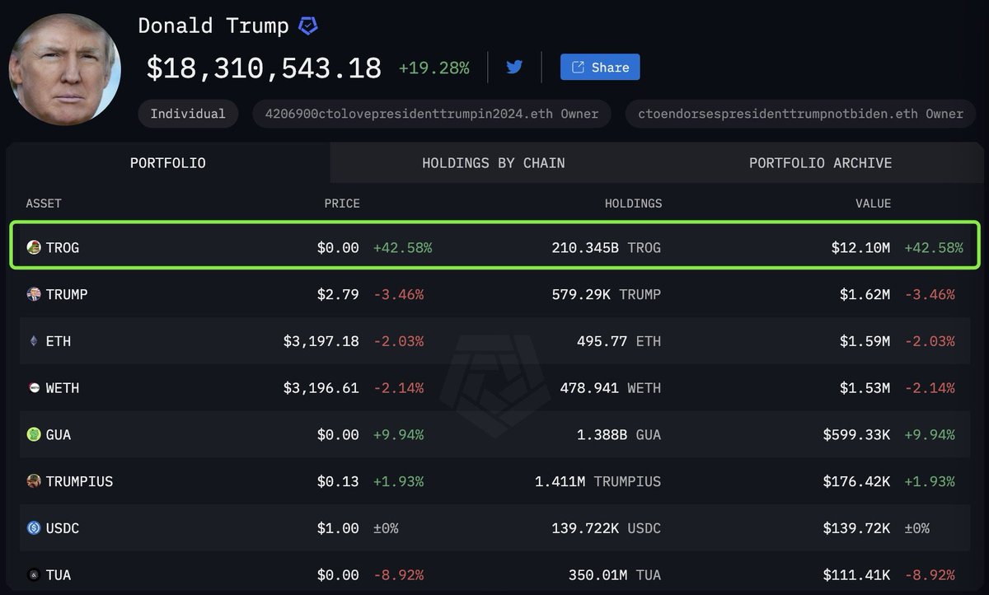Click the TROG token icon
Image resolution: width=989 pixels, height=595 pixels.
click(x=34, y=247)
